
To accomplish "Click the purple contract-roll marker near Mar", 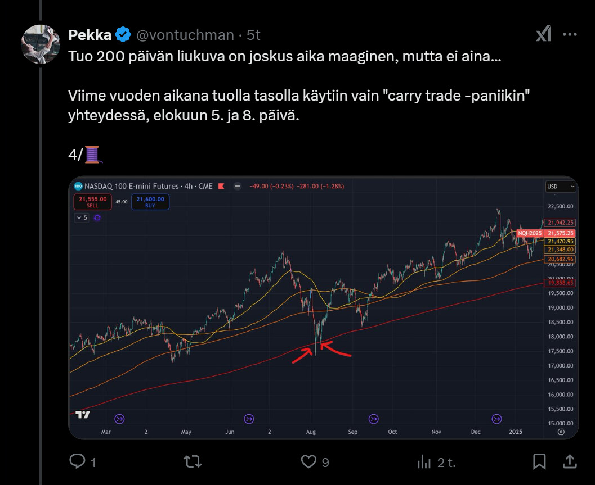I will (x=119, y=419).
